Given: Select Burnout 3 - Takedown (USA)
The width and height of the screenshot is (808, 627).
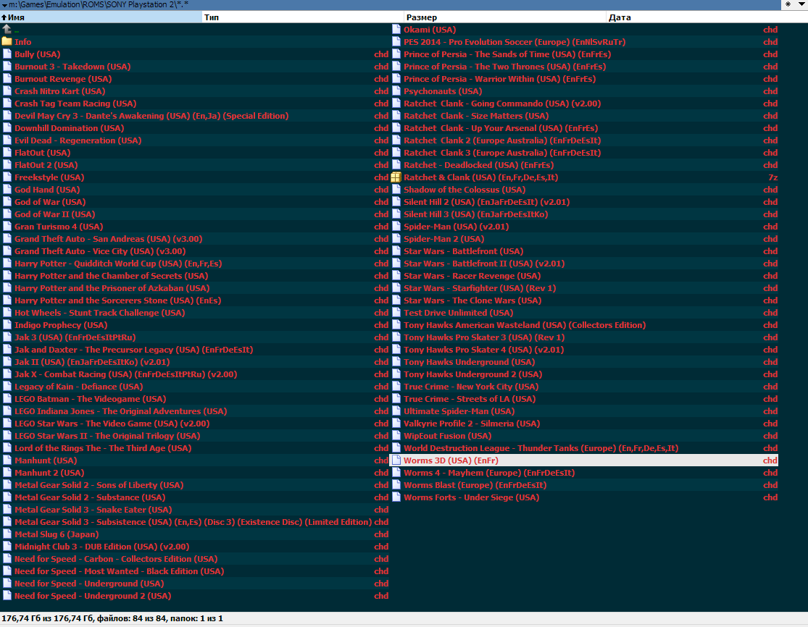Looking at the screenshot, I should click(72, 67).
